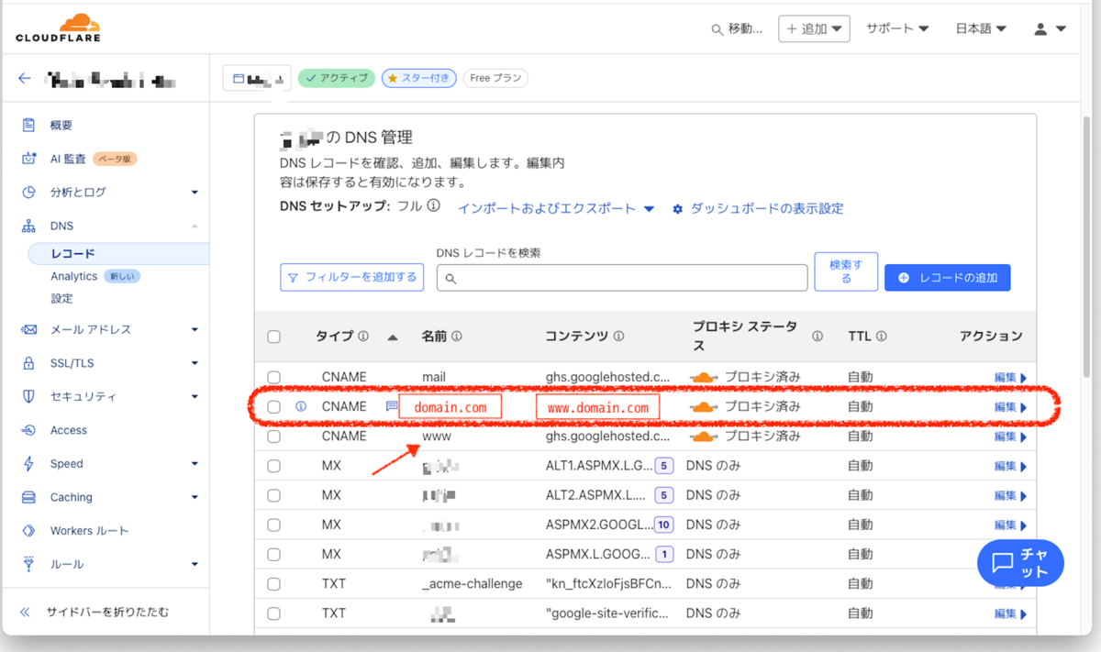1101x652 pixels.
Task: Go back with the left arrow icon
Action: [x=25, y=79]
